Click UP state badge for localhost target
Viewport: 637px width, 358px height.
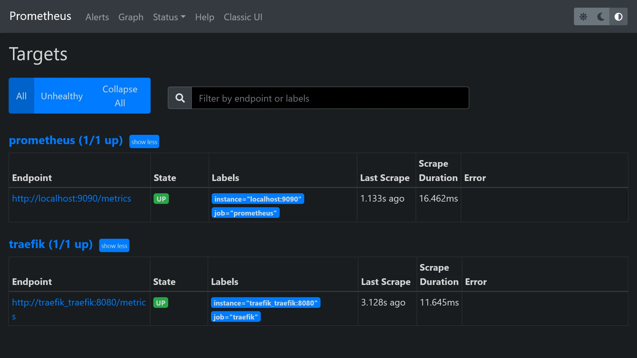[x=161, y=199]
